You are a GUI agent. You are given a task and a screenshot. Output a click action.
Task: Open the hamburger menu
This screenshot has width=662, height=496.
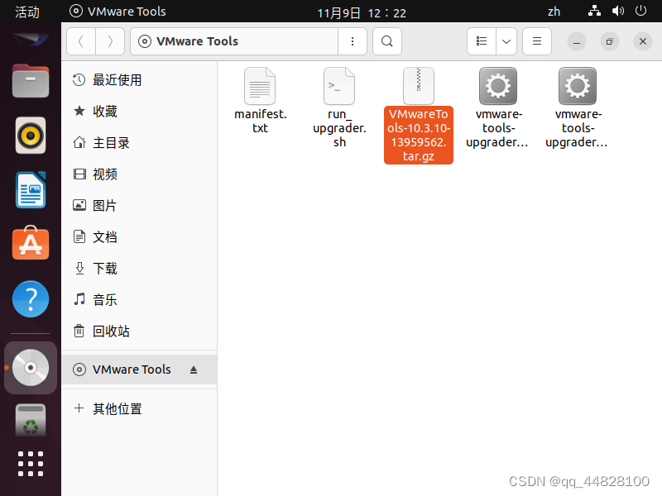tap(536, 41)
